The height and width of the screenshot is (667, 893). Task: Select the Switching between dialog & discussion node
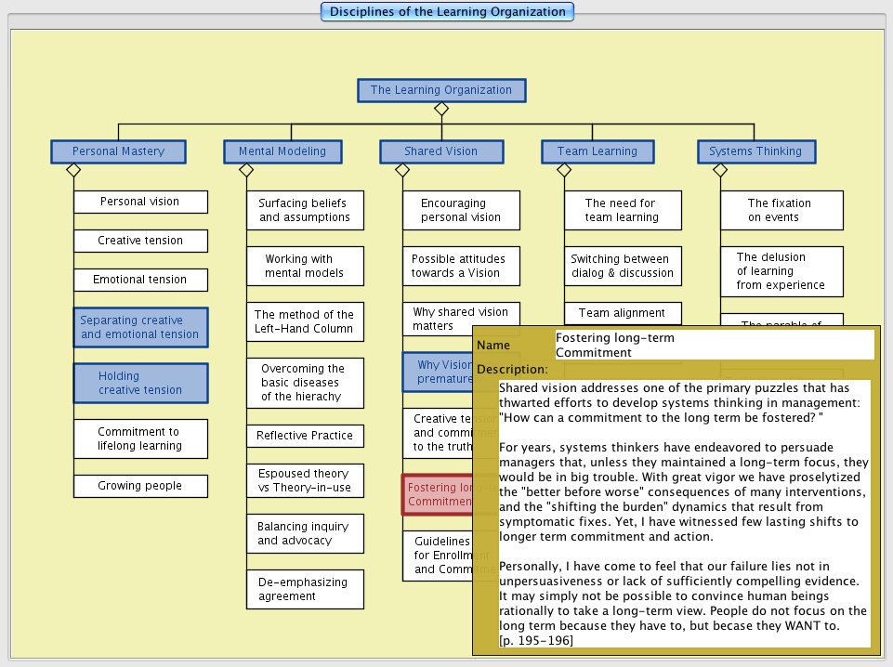coord(623,266)
